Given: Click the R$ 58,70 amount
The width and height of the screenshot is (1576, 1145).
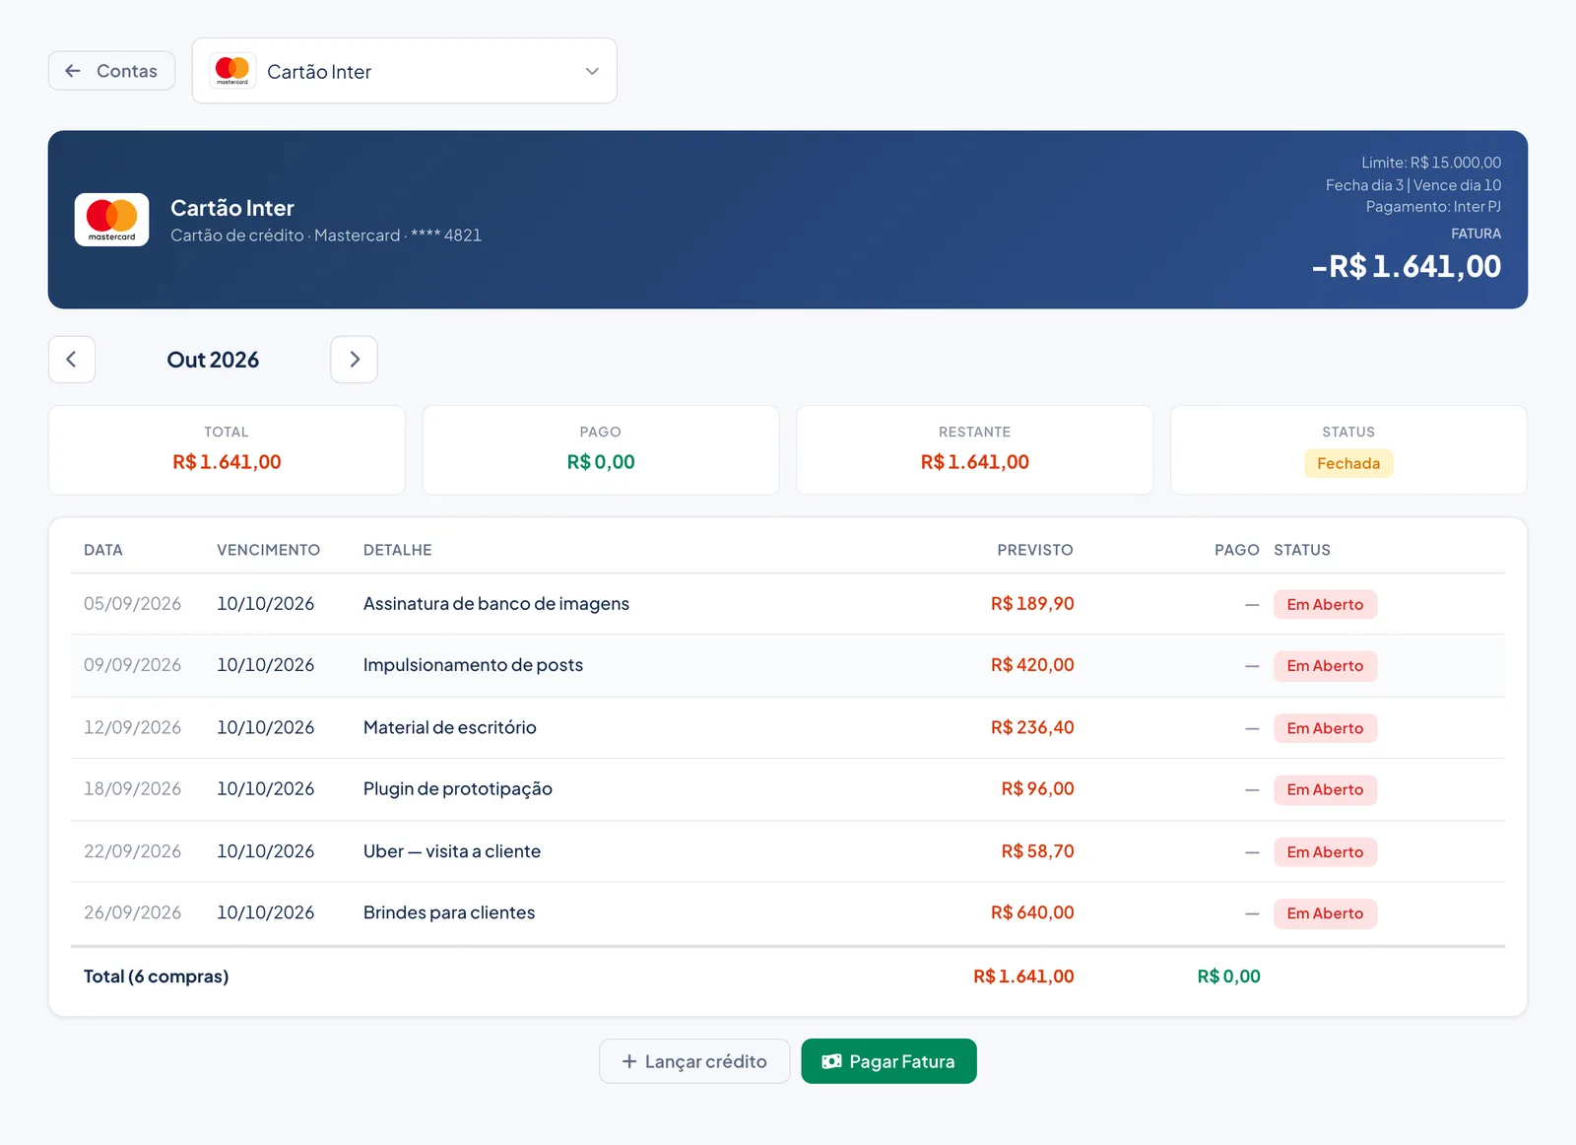Looking at the screenshot, I should point(1037,851).
